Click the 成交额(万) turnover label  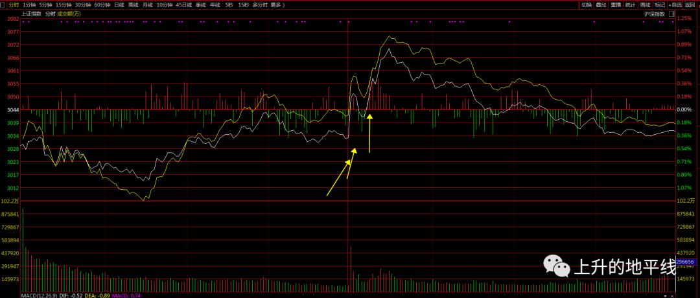[x=69, y=14]
